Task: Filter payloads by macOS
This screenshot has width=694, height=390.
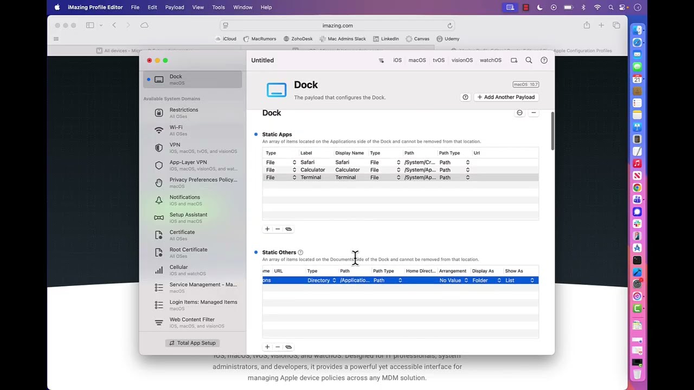Action: (417, 60)
